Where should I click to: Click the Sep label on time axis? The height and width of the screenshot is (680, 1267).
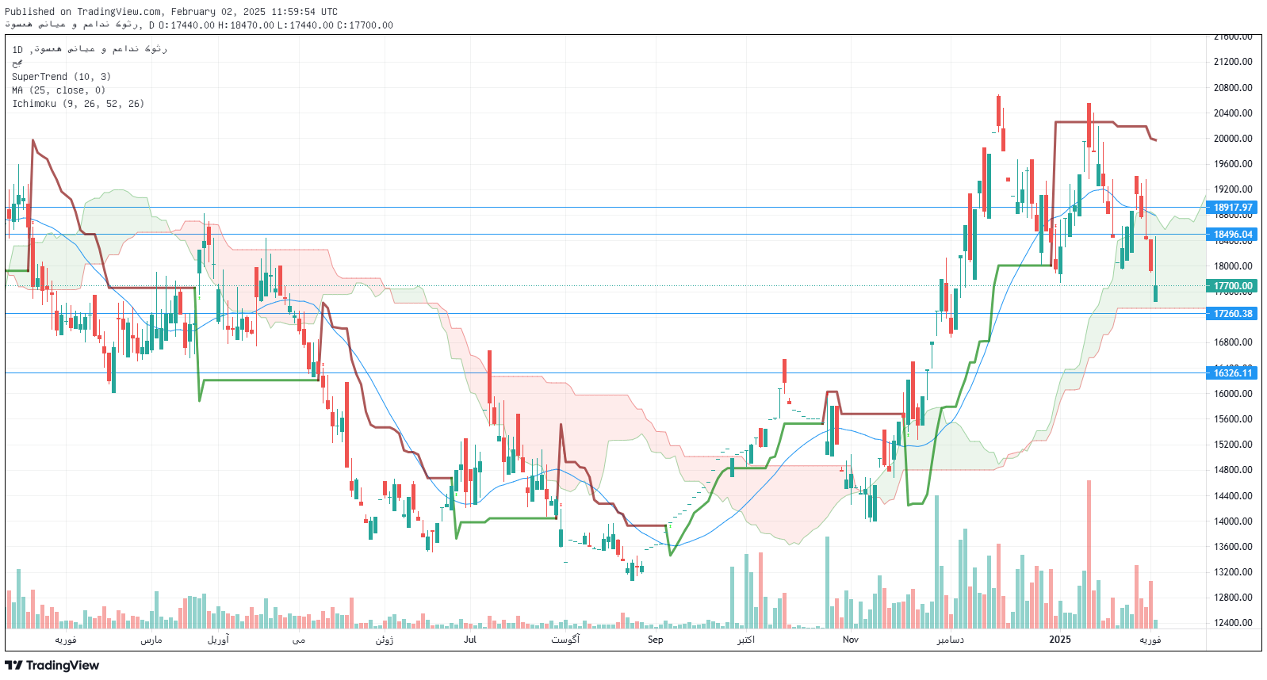(x=655, y=640)
